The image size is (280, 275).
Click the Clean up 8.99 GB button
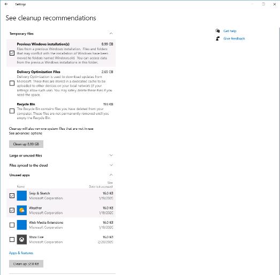(26, 144)
